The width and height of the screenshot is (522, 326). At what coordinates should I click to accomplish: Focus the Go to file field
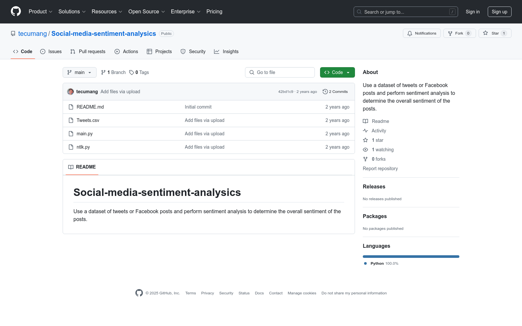(280, 72)
